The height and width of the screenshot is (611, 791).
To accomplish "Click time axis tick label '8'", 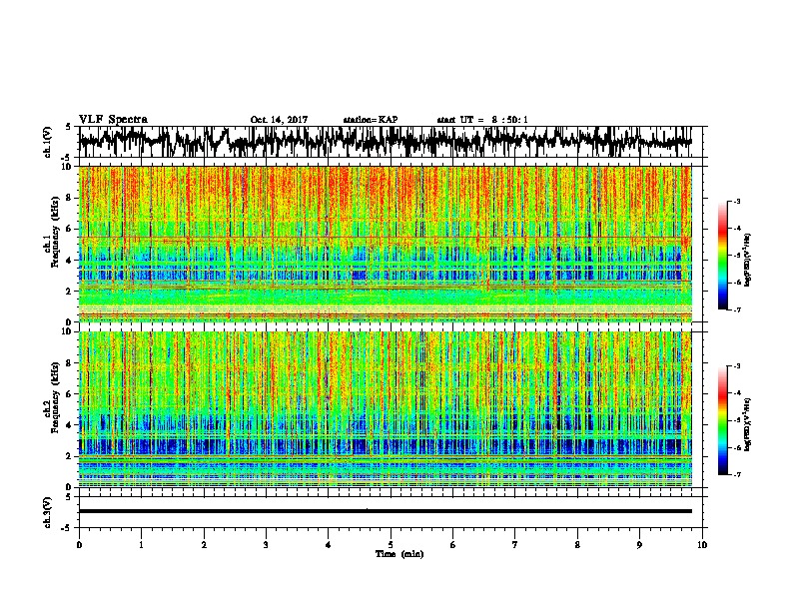I will (x=577, y=545).
